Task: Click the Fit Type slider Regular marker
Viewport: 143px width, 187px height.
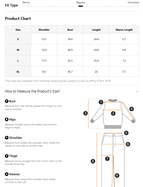Action: [81, 6]
